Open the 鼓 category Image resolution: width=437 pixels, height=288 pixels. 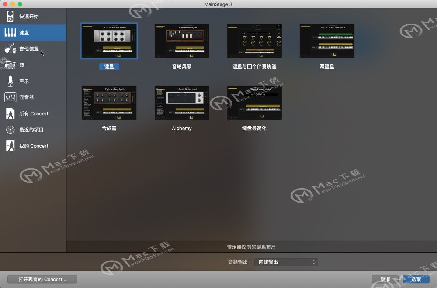pyautogui.click(x=33, y=65)
